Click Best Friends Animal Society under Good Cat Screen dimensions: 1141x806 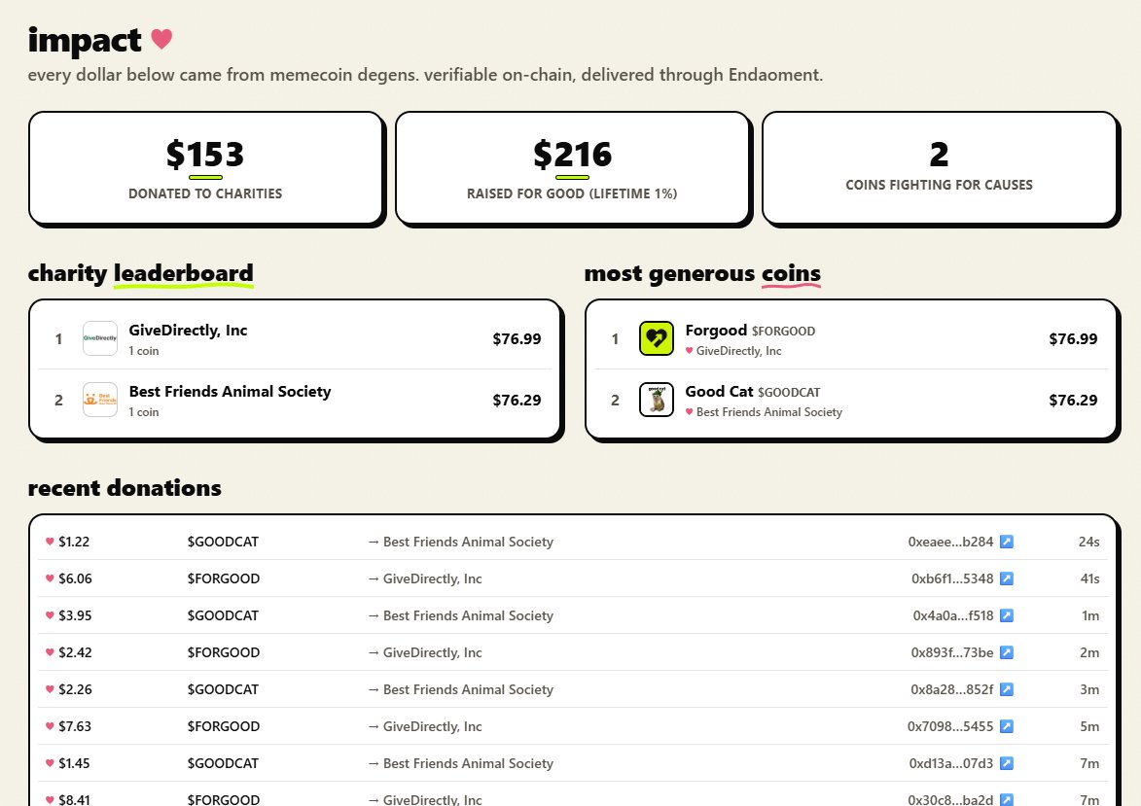[769, 411]
